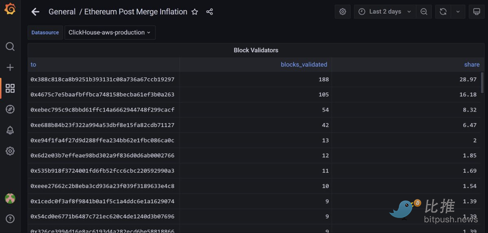488x233 pixels.
Task: Open the Search dashboards sidebar icon
Action: tap(10, 46)
